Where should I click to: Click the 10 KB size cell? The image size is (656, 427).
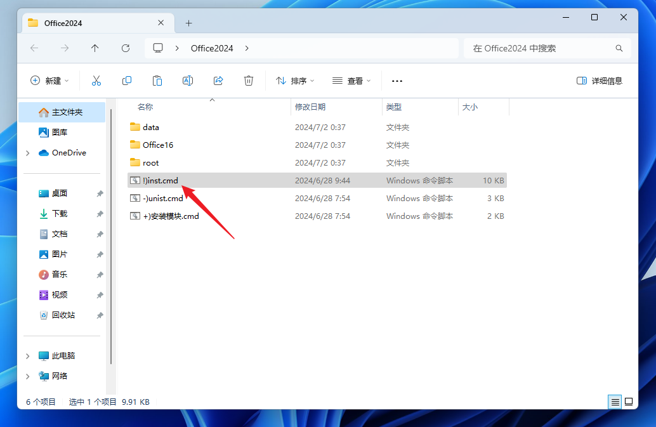pos(493,180)
